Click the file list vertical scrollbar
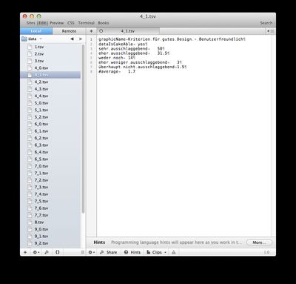Image resolution: width=296 pixels, height=284 pixels. 83,128
